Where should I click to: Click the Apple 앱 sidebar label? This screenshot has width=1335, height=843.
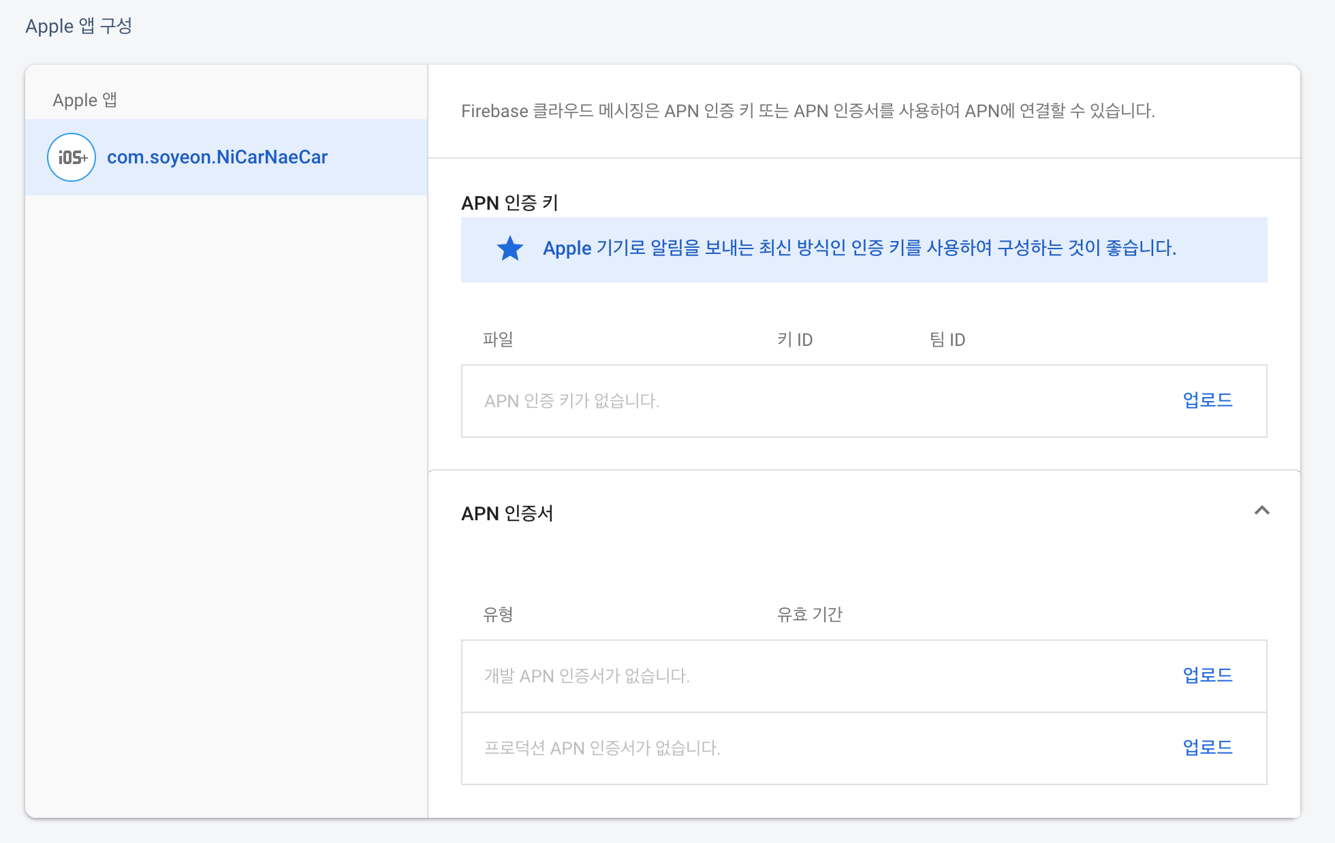tap(84, 100)
